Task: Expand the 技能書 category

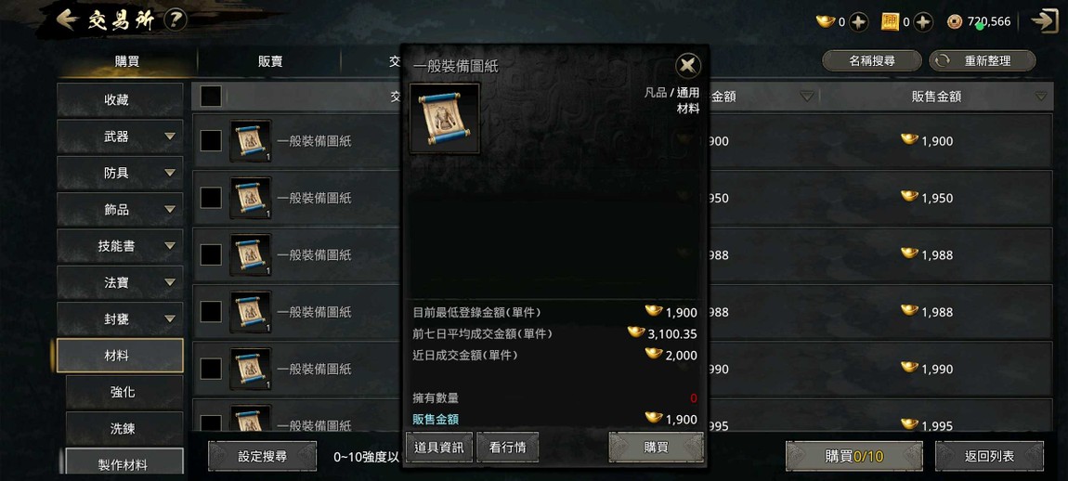Action: coord(170,246)
